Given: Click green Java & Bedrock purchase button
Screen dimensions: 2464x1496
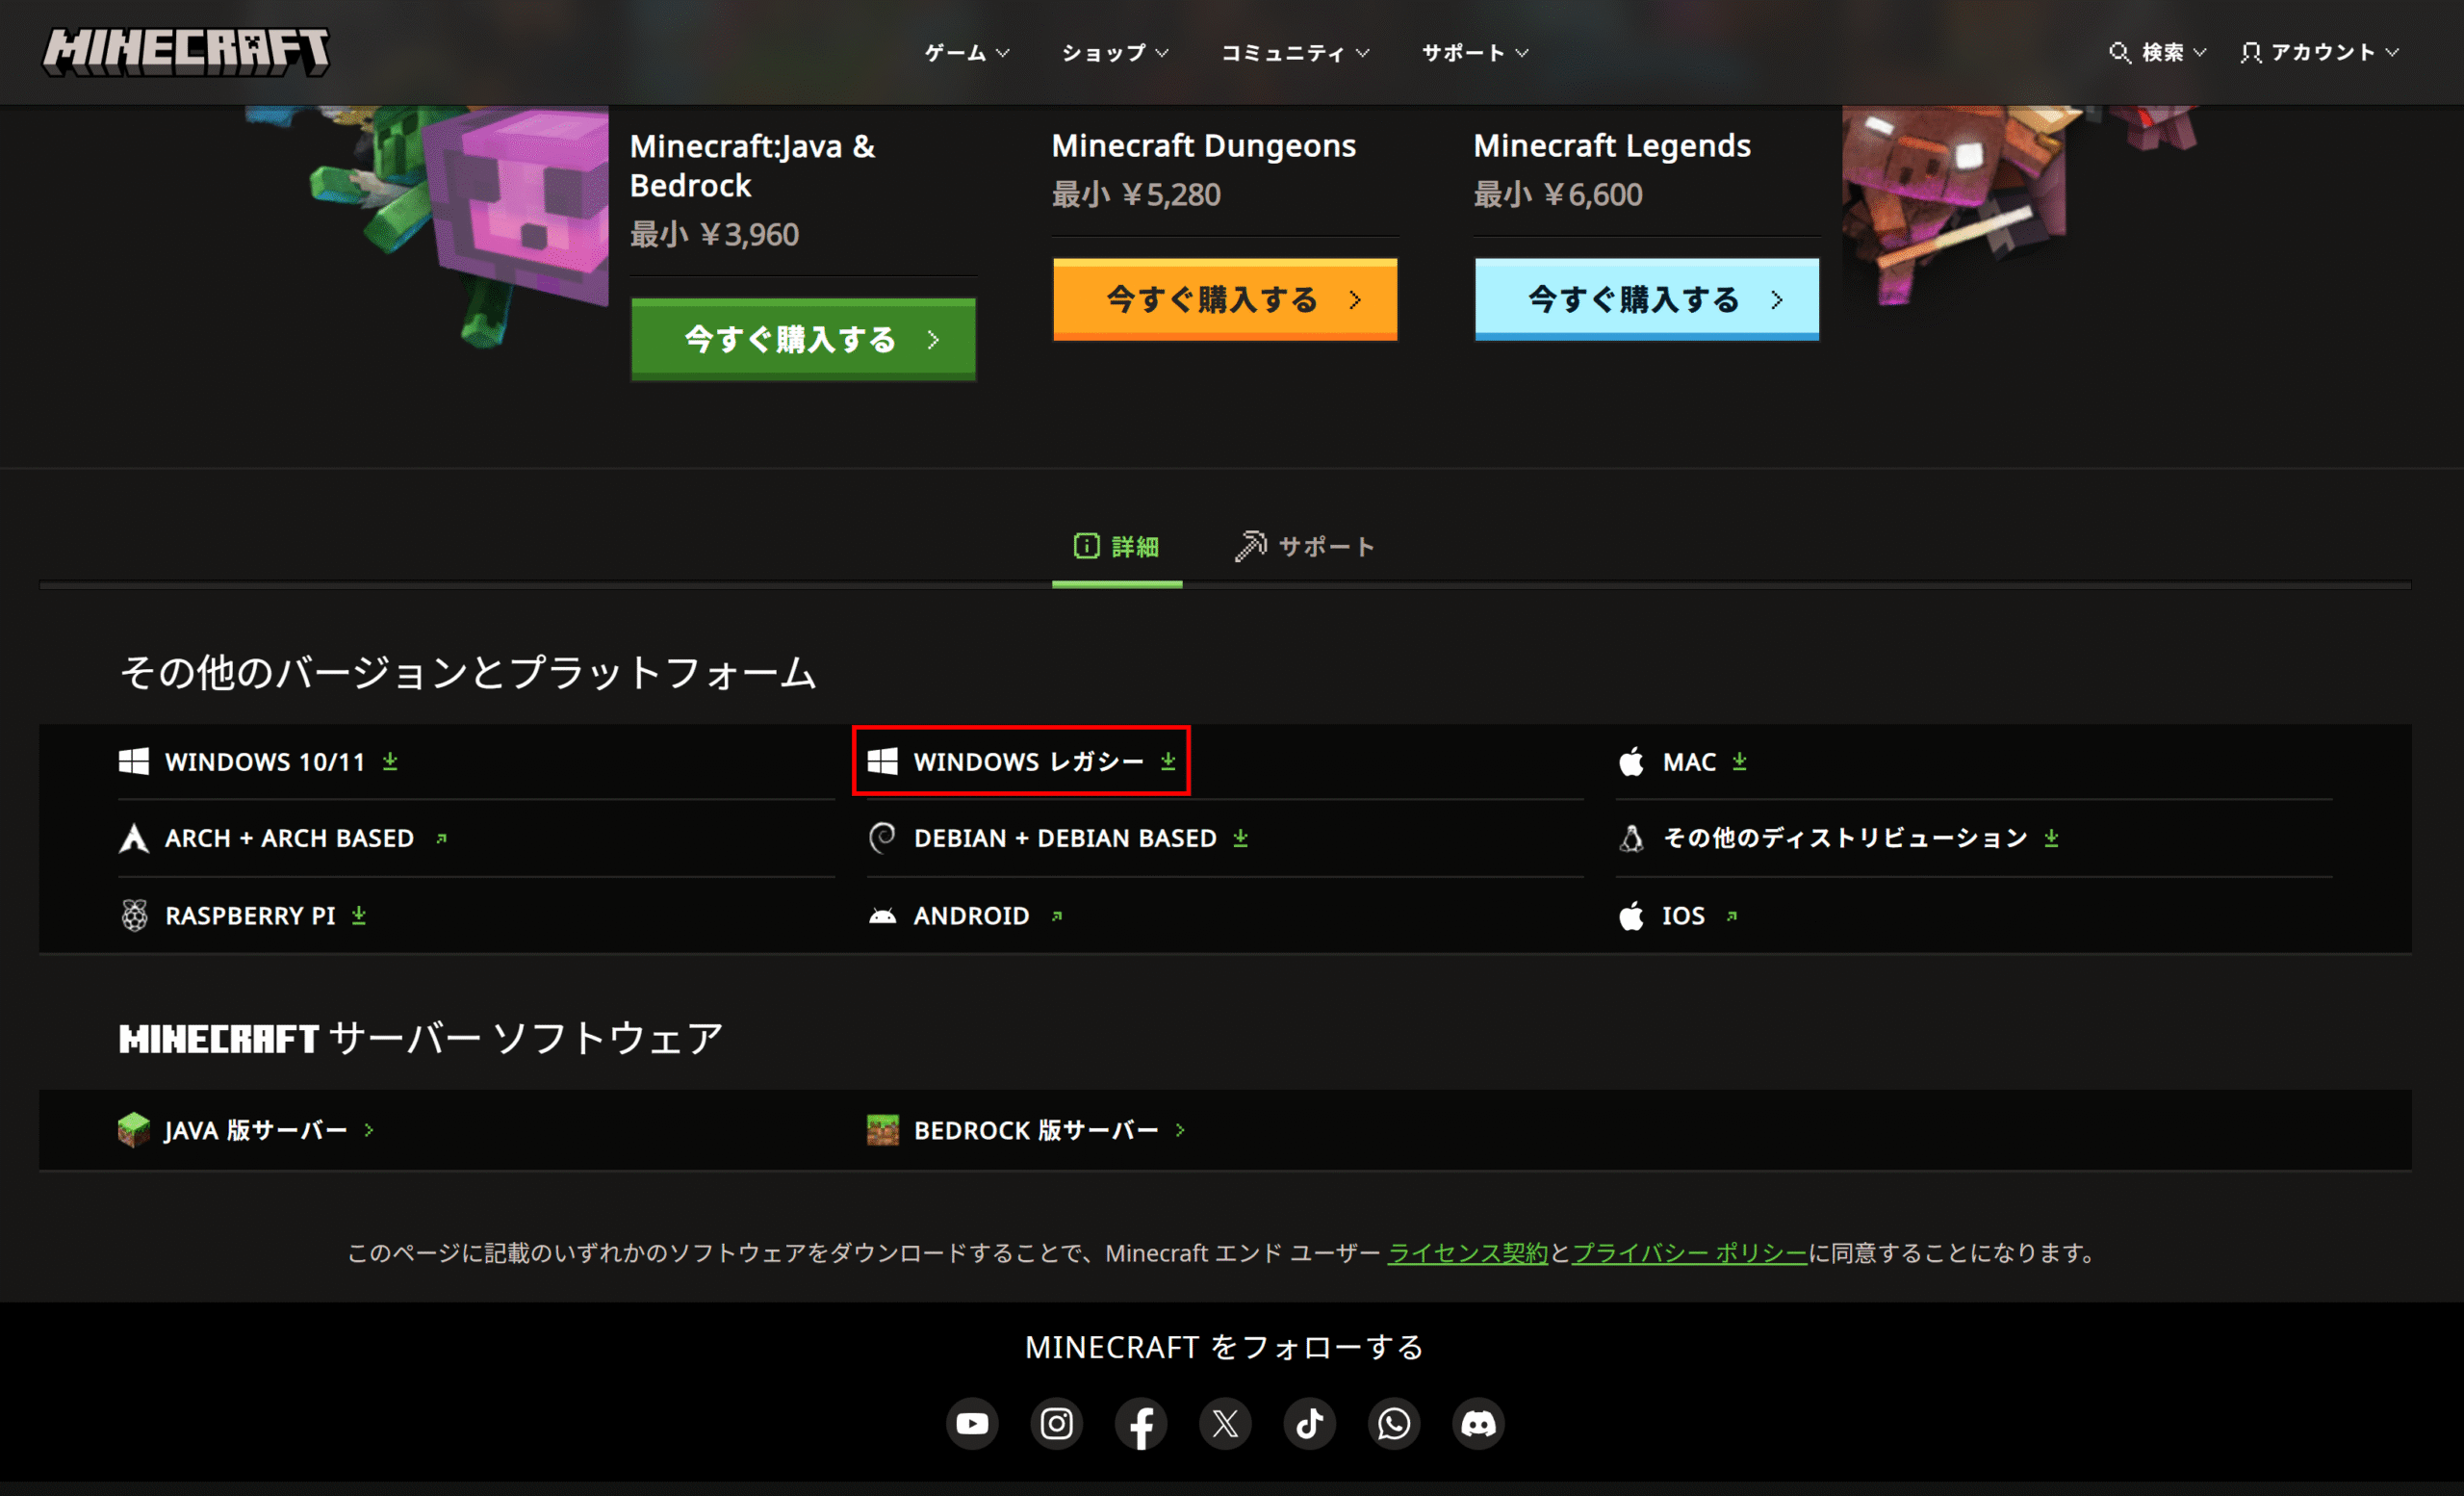Looking at the screenshot, I should coord(803,339).
